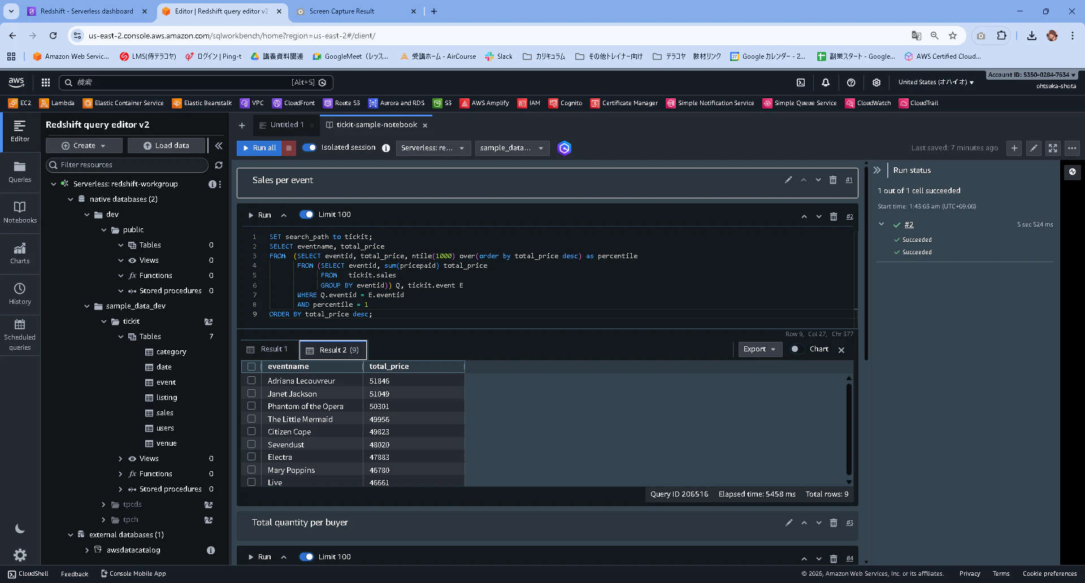
Task: Select the sales table in tree
Action: pyautogui.click(x=164, y=413)
